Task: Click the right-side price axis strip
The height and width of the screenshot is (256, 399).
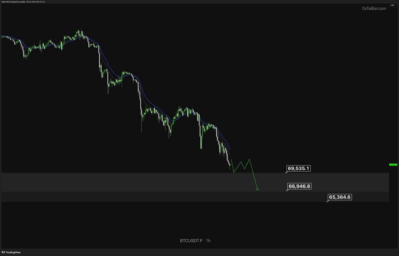Action: [393, 100]
